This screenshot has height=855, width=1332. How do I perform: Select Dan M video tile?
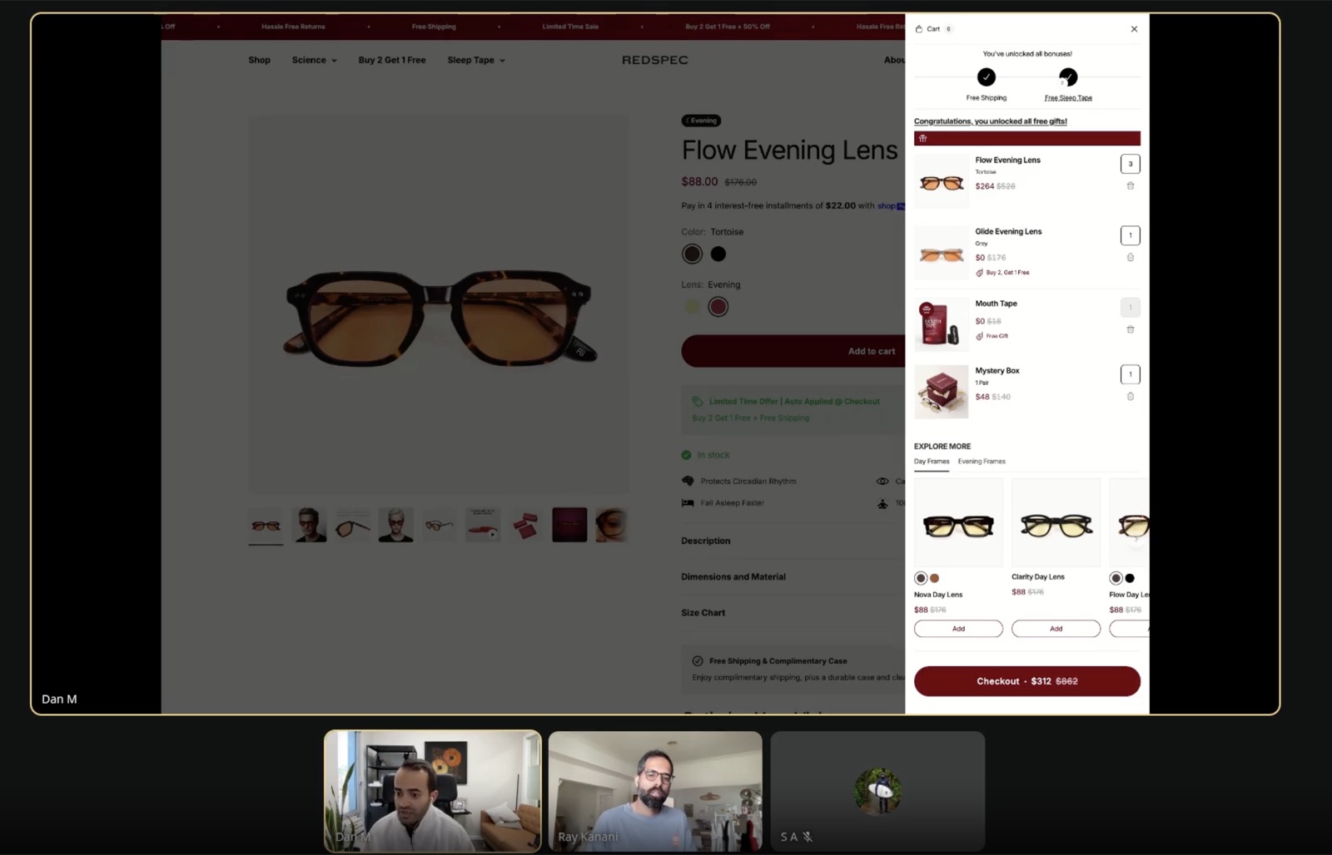point(433,791)
